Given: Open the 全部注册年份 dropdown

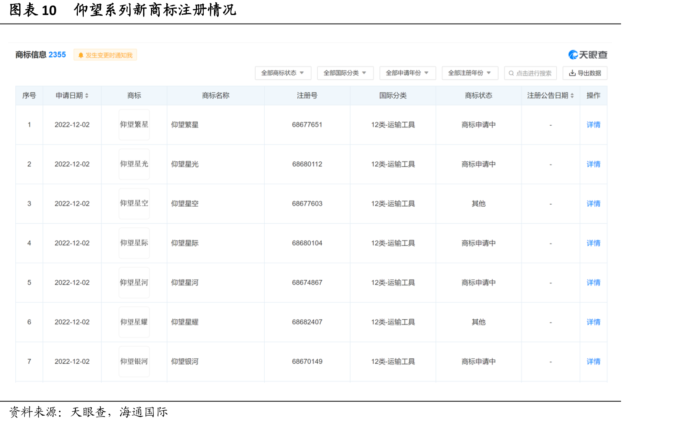Looking at the screenshot, I should pos(470,73).
